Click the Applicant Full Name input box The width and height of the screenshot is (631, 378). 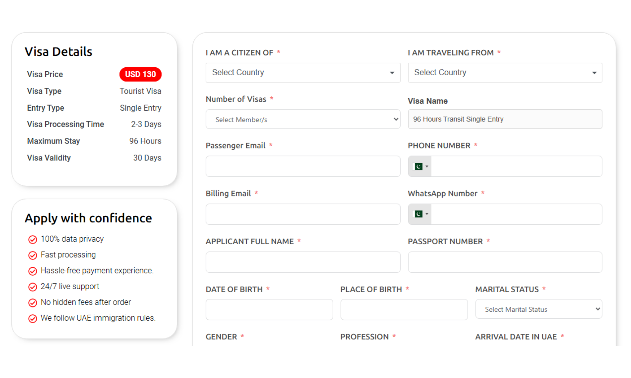303,262
